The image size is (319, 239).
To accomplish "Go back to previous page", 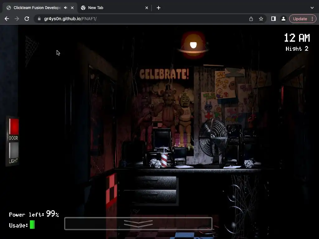I will [x=7, y=19].
